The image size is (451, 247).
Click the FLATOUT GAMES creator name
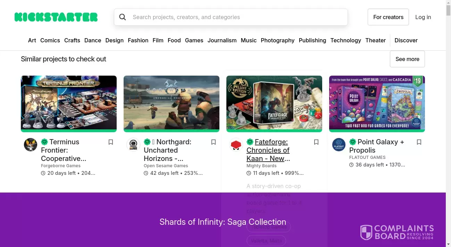(367, 157)
